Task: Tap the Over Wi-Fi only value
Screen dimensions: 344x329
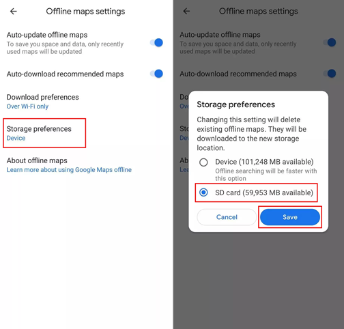Action: click(x=27, y=106)
